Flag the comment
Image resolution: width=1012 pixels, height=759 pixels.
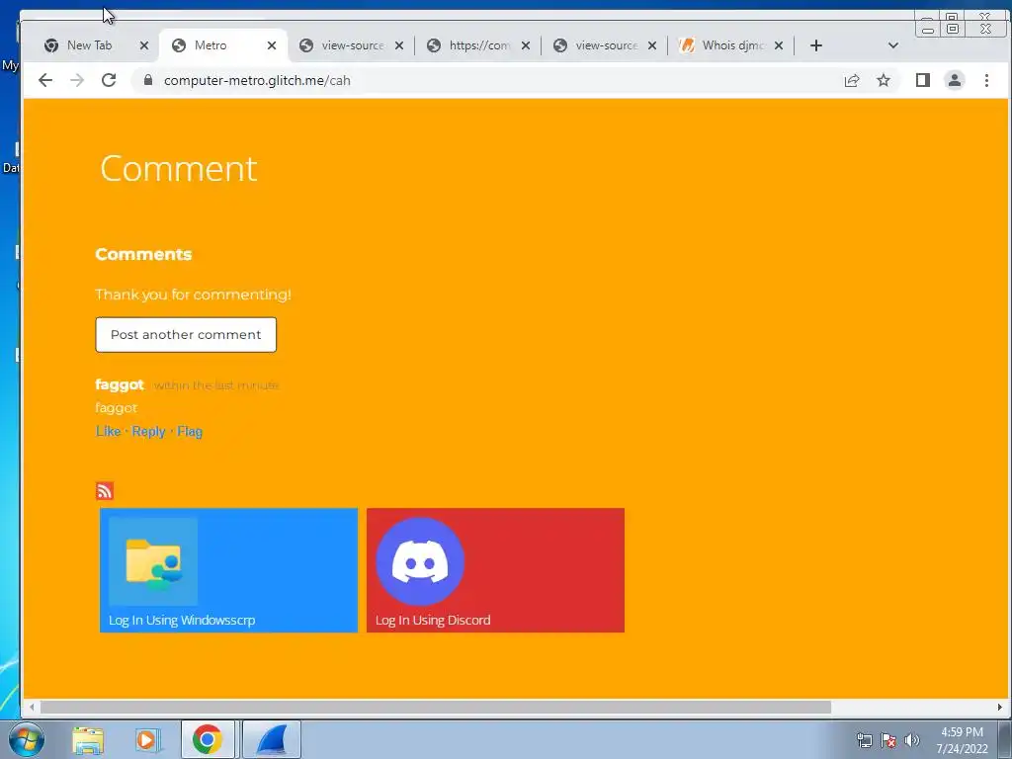coord(190,431)
